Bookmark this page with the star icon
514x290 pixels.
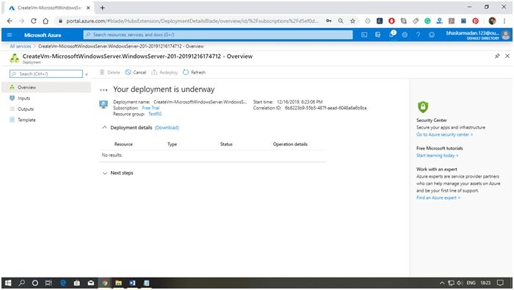pyautogui.click(x=352, y=21)
